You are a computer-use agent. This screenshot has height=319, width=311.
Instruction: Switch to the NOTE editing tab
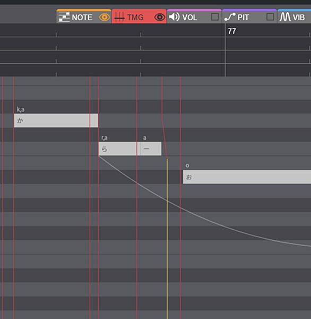[x=84, y=16]
